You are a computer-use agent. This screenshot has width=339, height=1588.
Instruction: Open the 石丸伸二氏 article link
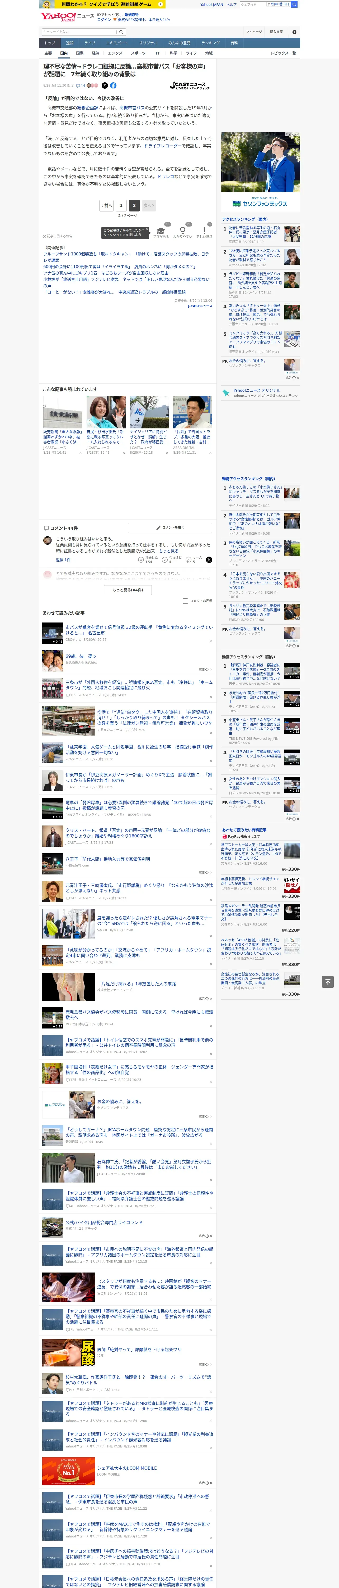[x=154, y=1165]
